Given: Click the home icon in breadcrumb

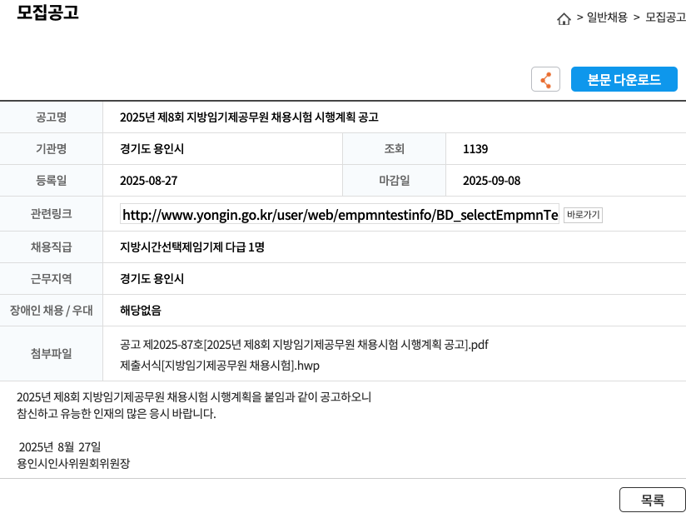Looking at the screenshot, I should (x=564, y=19).
